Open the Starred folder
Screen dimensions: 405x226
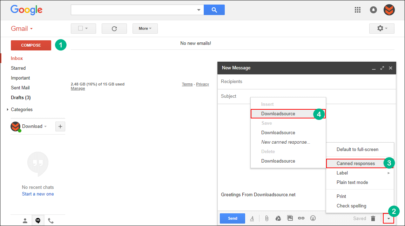tap(18, 68)
